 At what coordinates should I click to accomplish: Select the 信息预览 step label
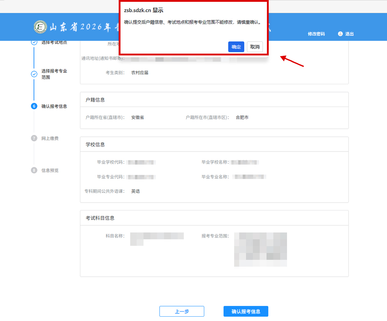50,170
